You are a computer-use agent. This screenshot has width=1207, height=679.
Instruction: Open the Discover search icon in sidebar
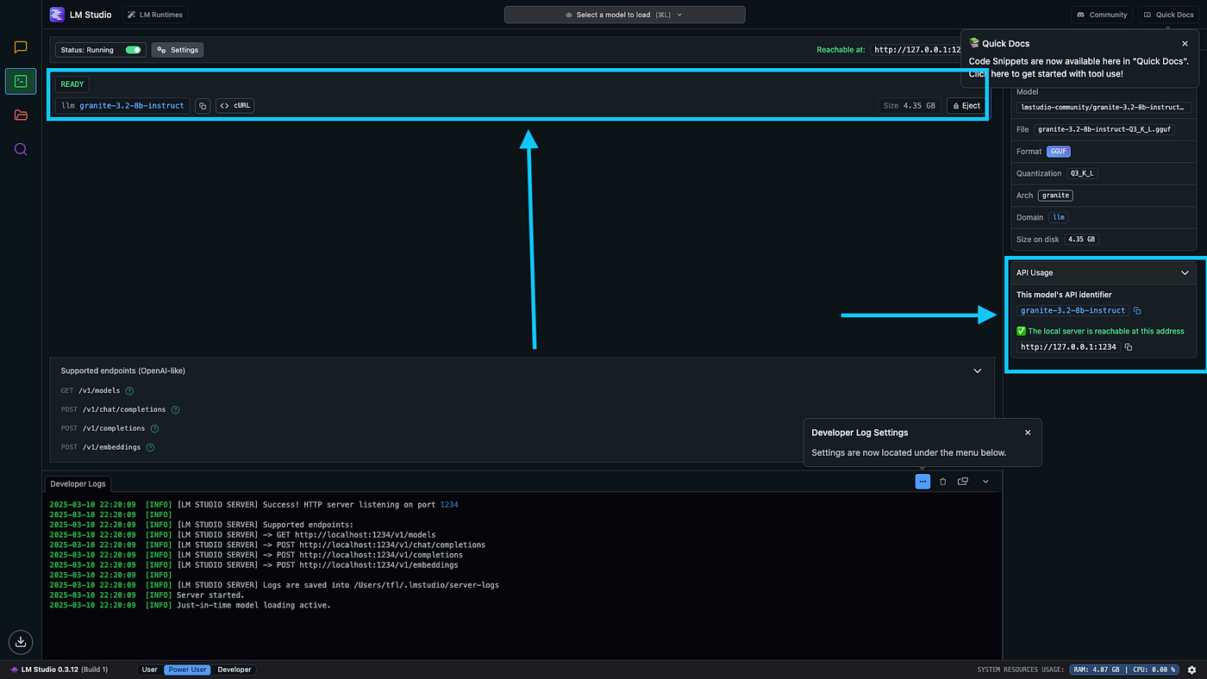point(21,149)
